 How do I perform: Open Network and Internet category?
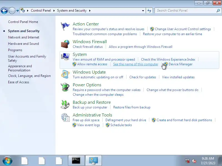coord(24,37)
